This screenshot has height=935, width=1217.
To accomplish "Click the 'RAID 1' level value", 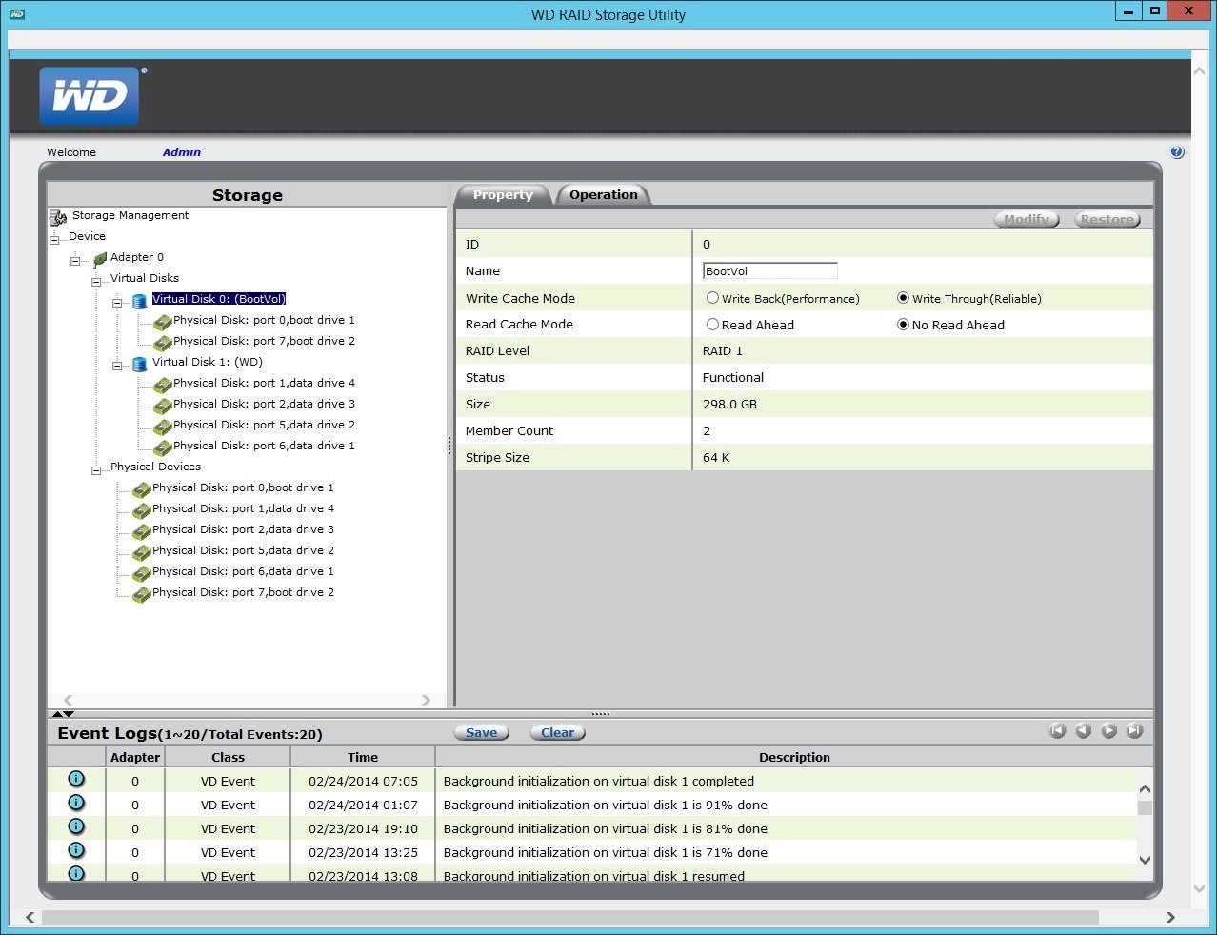I will coord(723,351).
